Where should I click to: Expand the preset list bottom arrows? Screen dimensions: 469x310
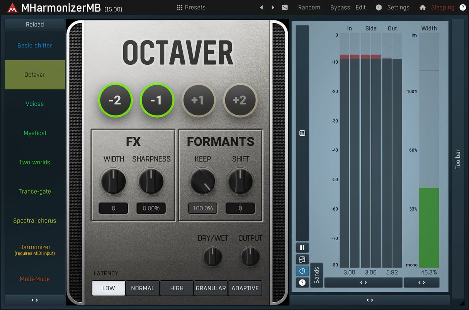click(35, 300)
